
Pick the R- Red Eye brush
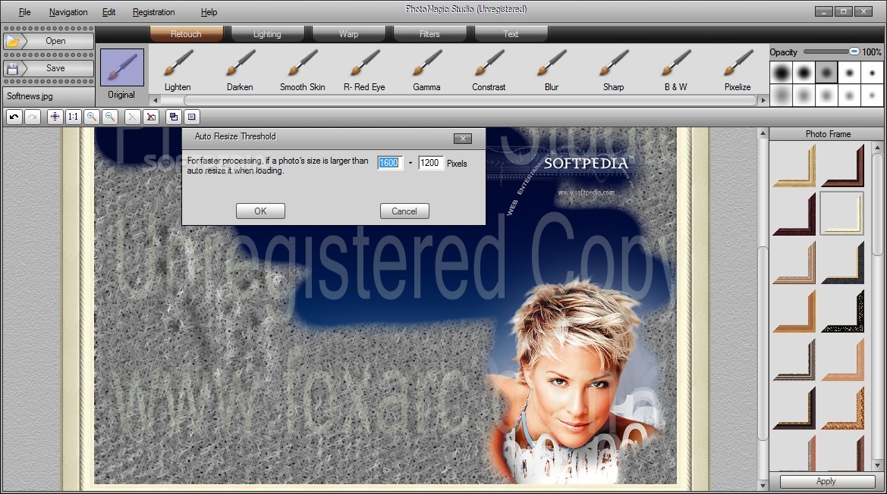pyautogui.click(x=364, y=70)
